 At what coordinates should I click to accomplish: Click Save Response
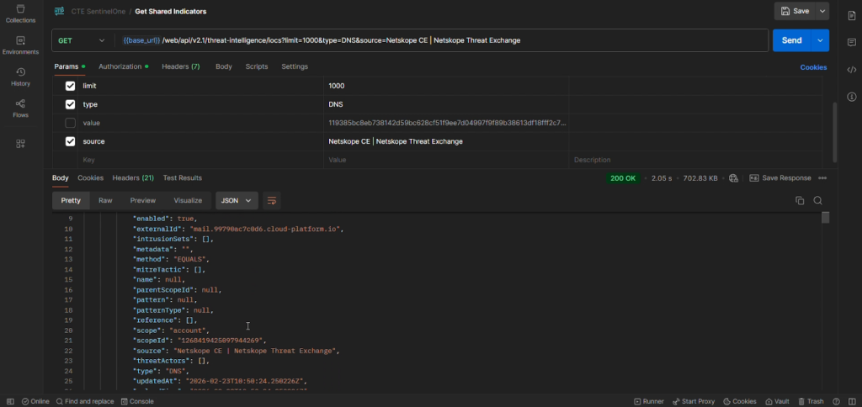pyautogui.click(x=780, y=178)
